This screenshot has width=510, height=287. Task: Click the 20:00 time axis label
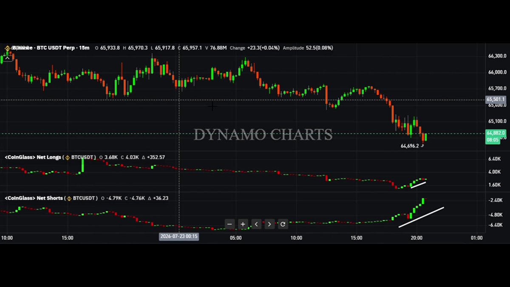pos(416,238)
